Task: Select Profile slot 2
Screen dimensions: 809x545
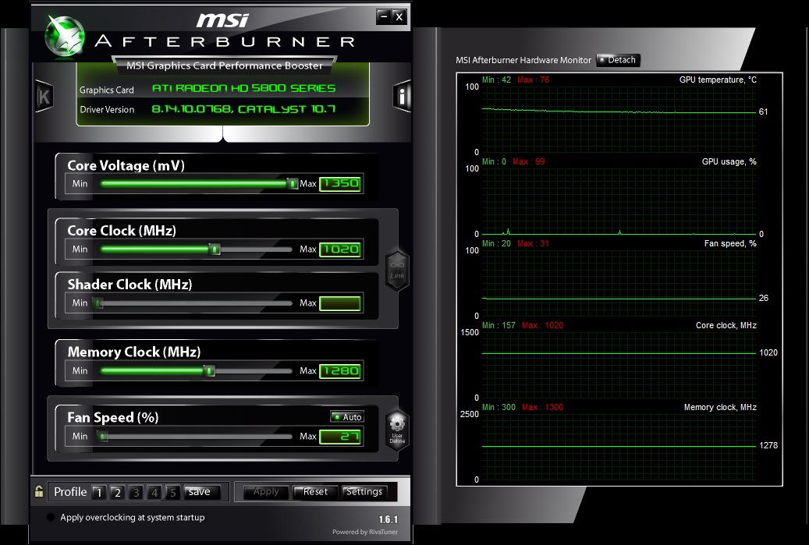Action: pos(118,493)
